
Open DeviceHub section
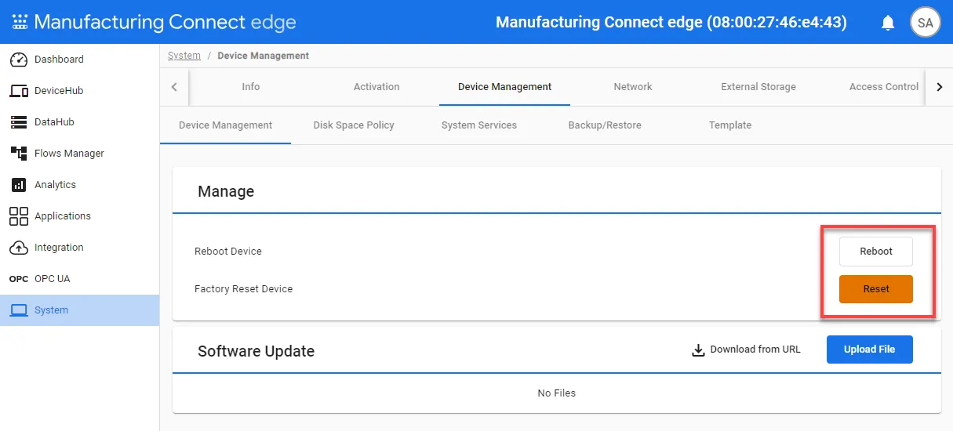(x=79, y=91)
